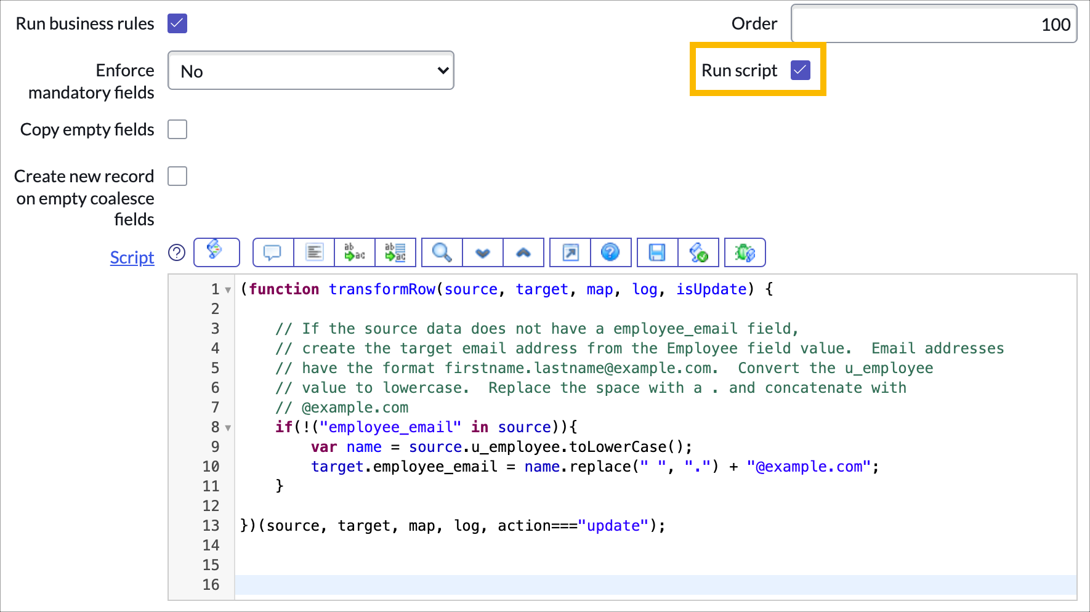1090x612 pixels.
Task: Click the format code icon
Action: click(314, 252)
